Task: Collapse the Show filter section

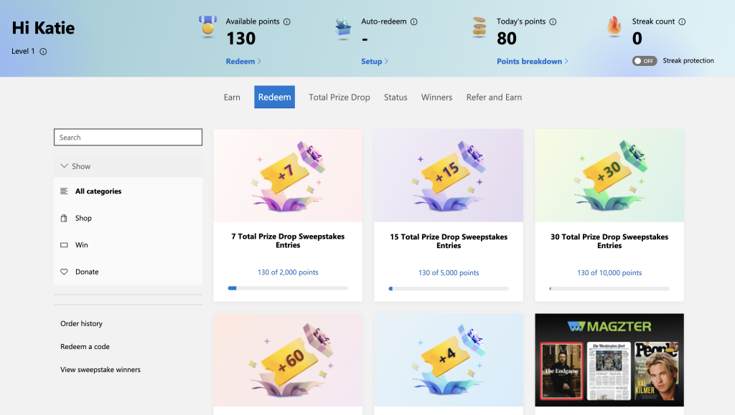Action: (x=63, y=166)
